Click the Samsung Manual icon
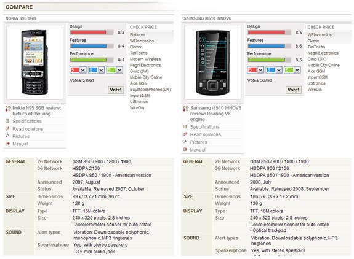354x259 pixels. pyautogui.click(x=185, y=149)
